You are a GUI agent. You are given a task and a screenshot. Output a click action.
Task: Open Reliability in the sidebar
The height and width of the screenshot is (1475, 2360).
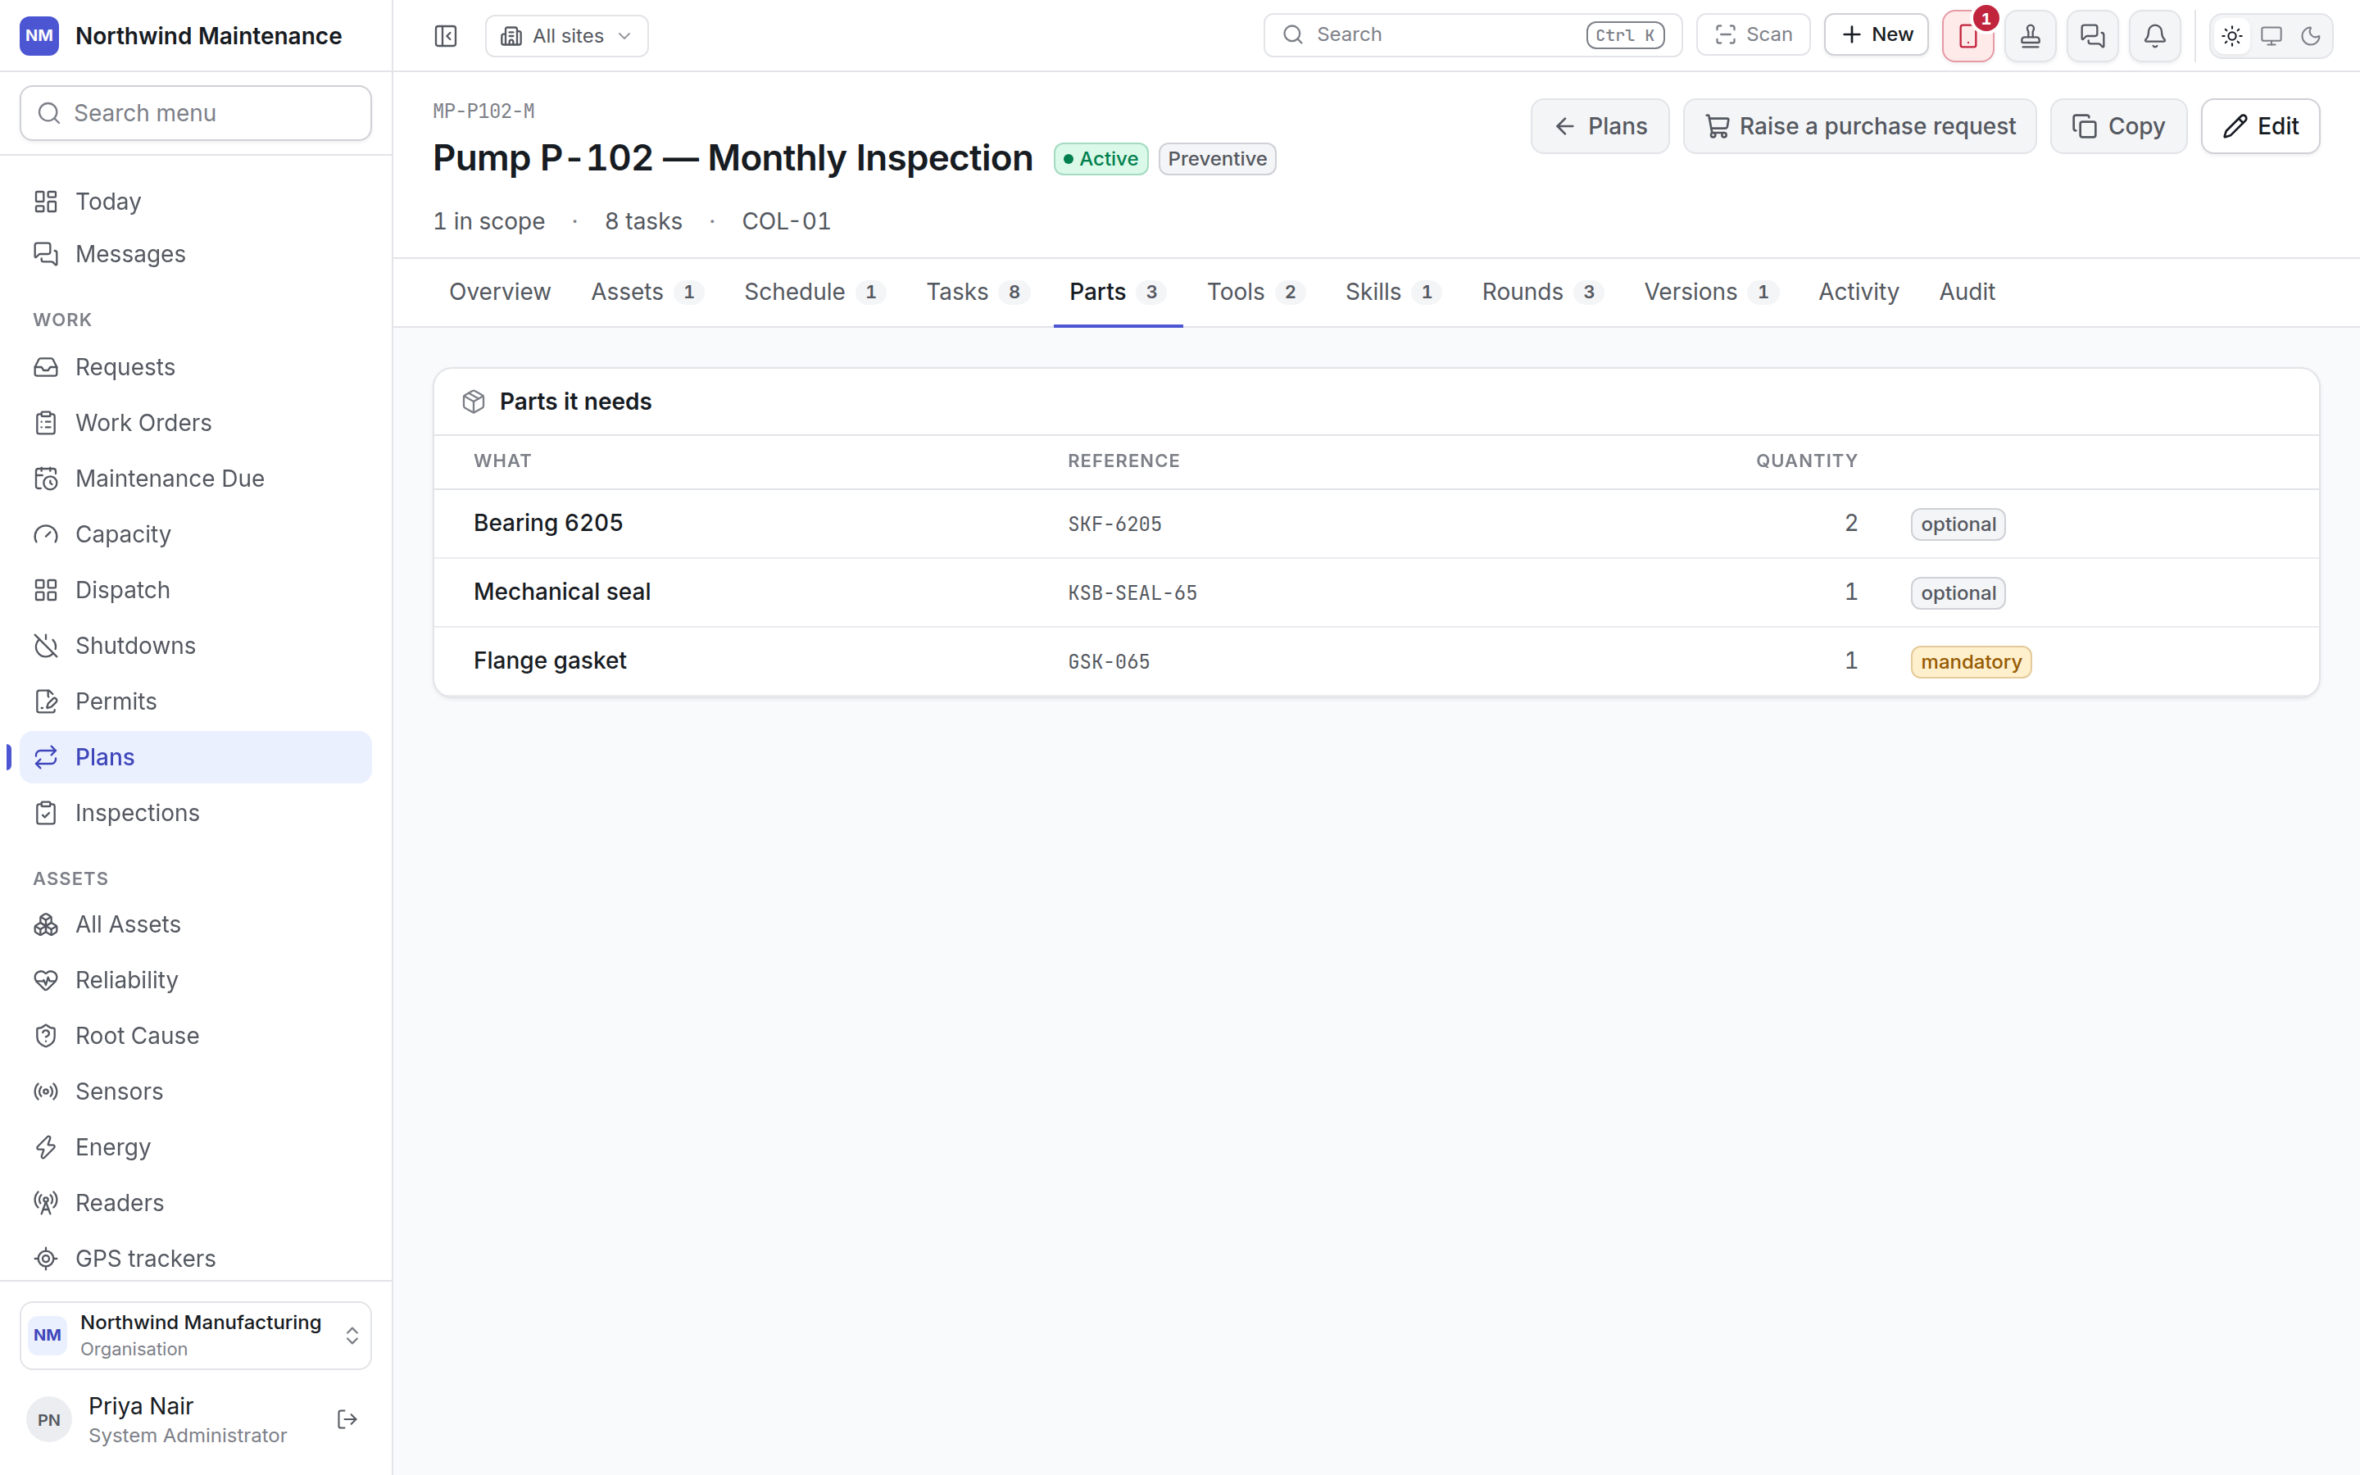[196, 979]
